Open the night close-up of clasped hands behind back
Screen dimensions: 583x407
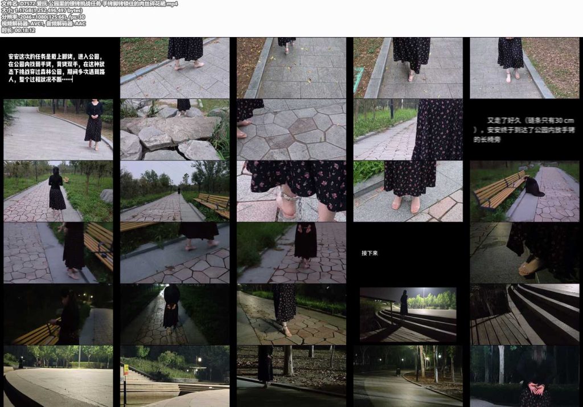click(x=524, y=376)
